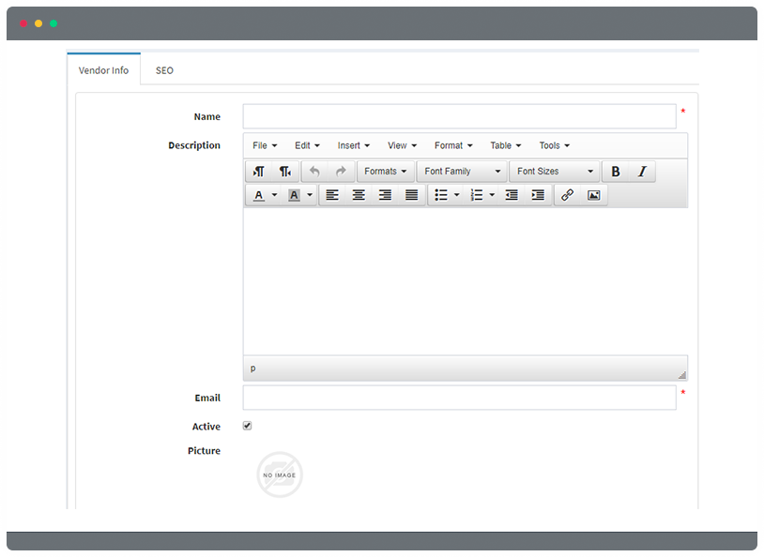Click the yellow window minimize dot
The width and height of the screenshot is (764, 557).
click(38, 23)
